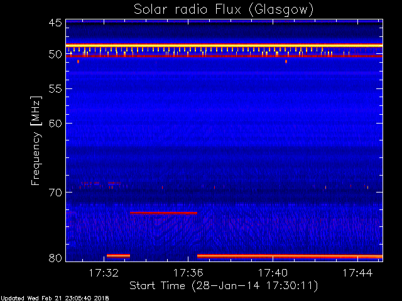Click the long orange band near 80 MHz after 17:36
The image size is (402, 301).
(x=290, y=256)
